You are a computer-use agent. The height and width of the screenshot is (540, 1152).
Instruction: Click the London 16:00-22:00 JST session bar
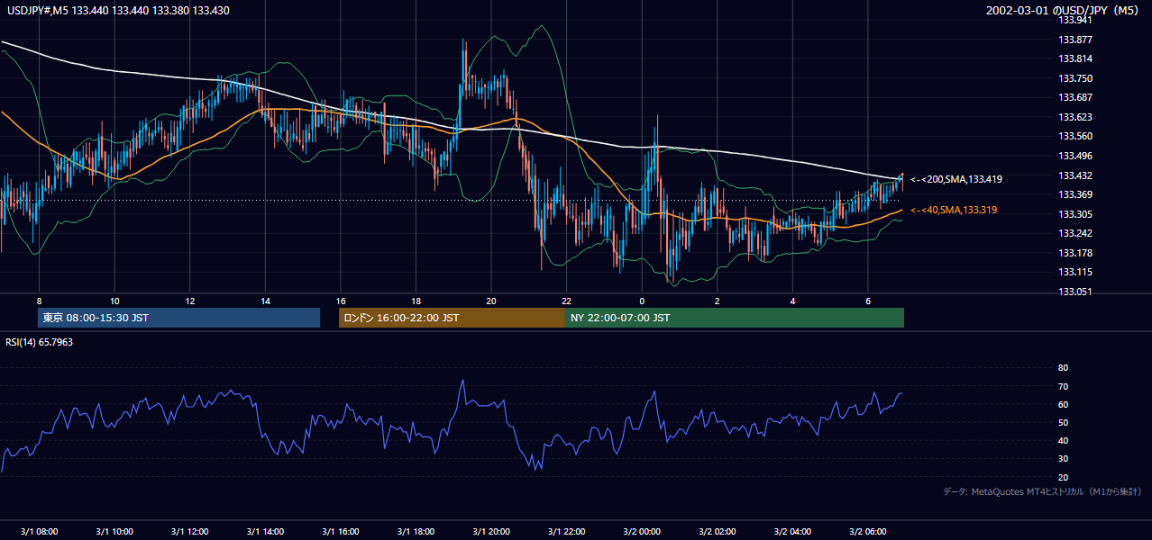click(x=452, y=318)
